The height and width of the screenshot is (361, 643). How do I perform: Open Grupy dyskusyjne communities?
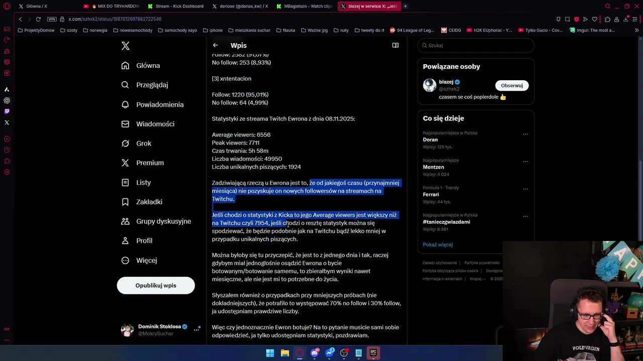tap(157, 221)
